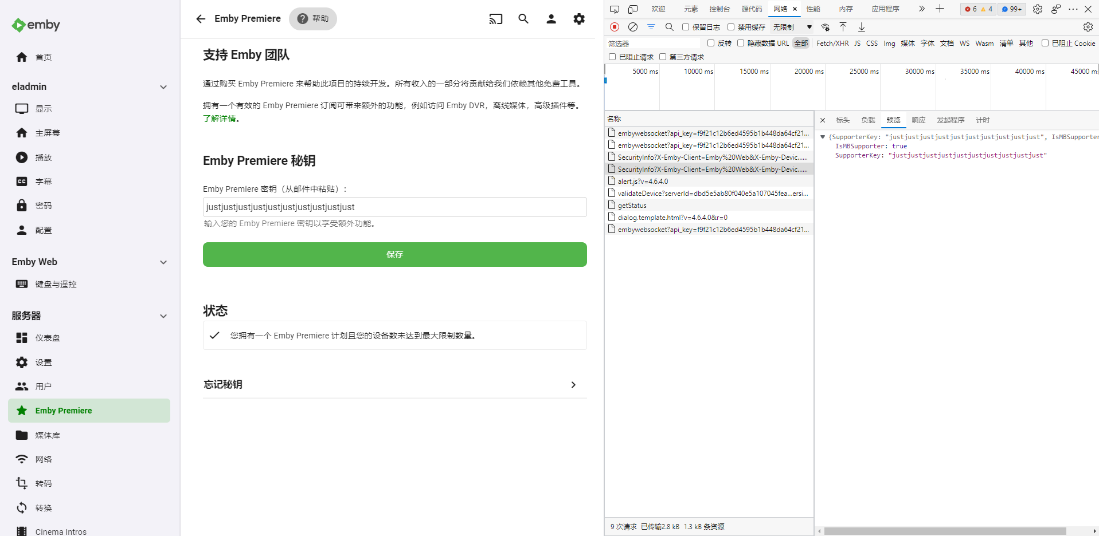This screenshot has height=536, width=1099.
Task: Click the green 保存 save button
Action: pos(395,254)
